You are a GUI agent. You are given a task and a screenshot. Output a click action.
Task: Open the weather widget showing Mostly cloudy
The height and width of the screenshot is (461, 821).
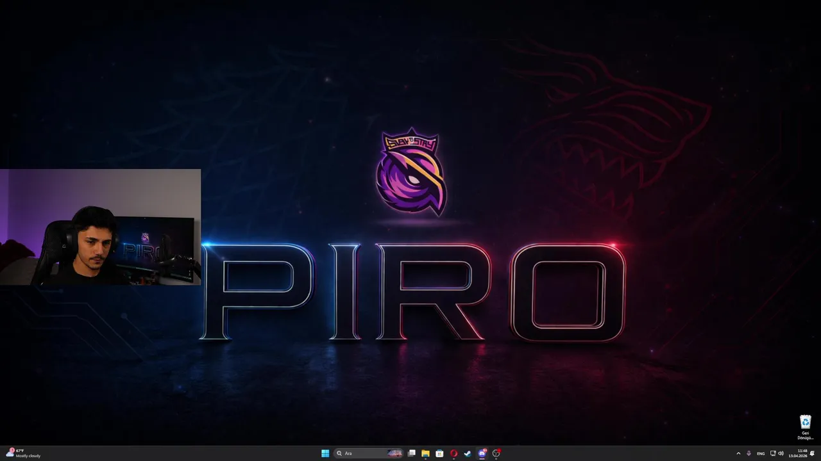(24, 453)
